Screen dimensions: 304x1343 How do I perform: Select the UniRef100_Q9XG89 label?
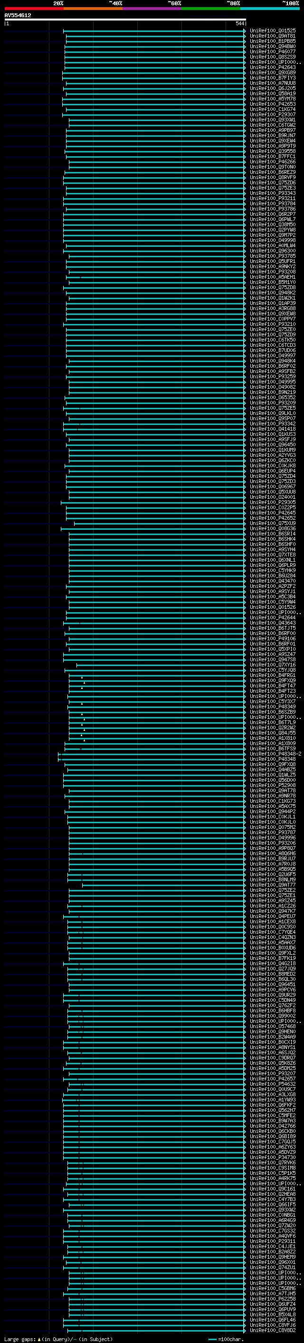coord(273,72)
